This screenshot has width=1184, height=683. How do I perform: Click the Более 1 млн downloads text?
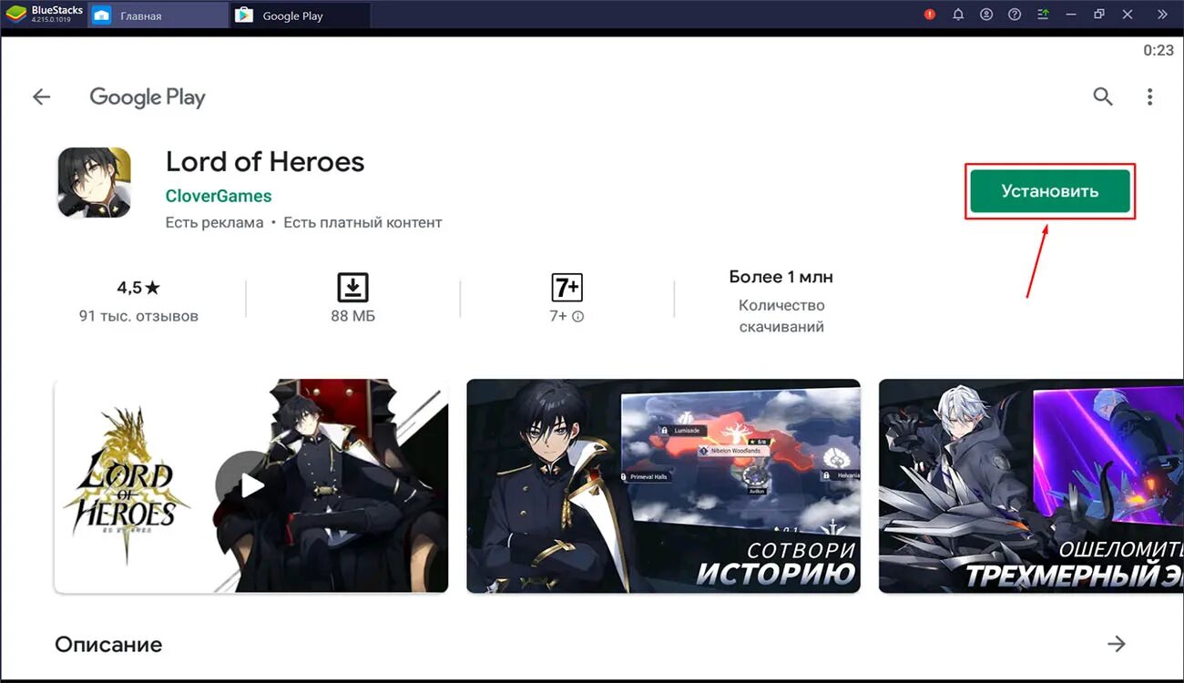pos(781,277)
